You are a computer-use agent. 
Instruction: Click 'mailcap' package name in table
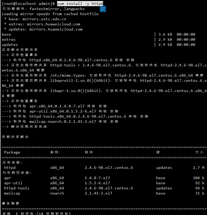point(12,193)
